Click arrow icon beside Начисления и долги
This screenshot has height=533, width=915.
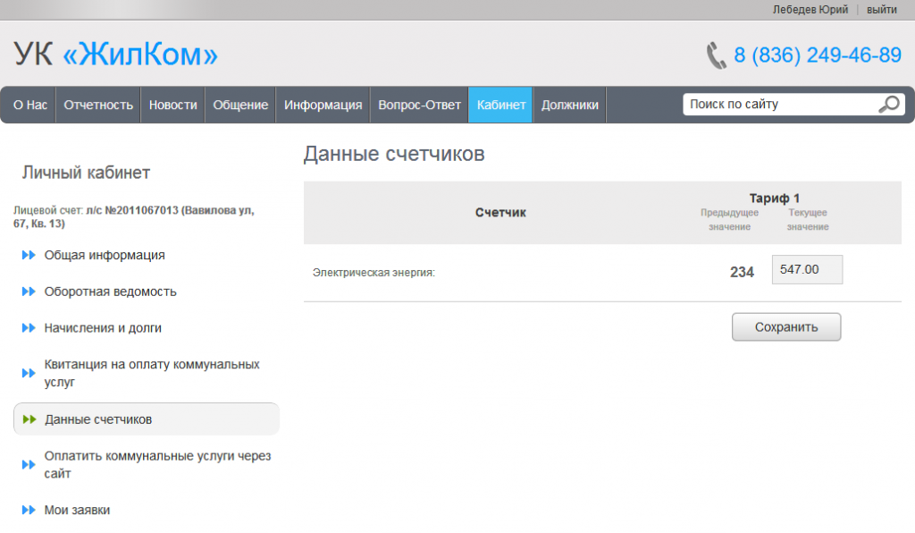pos(29,328)
